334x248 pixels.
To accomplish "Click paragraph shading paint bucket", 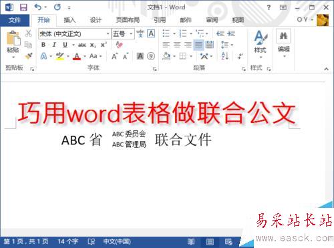I will [166, 56].
